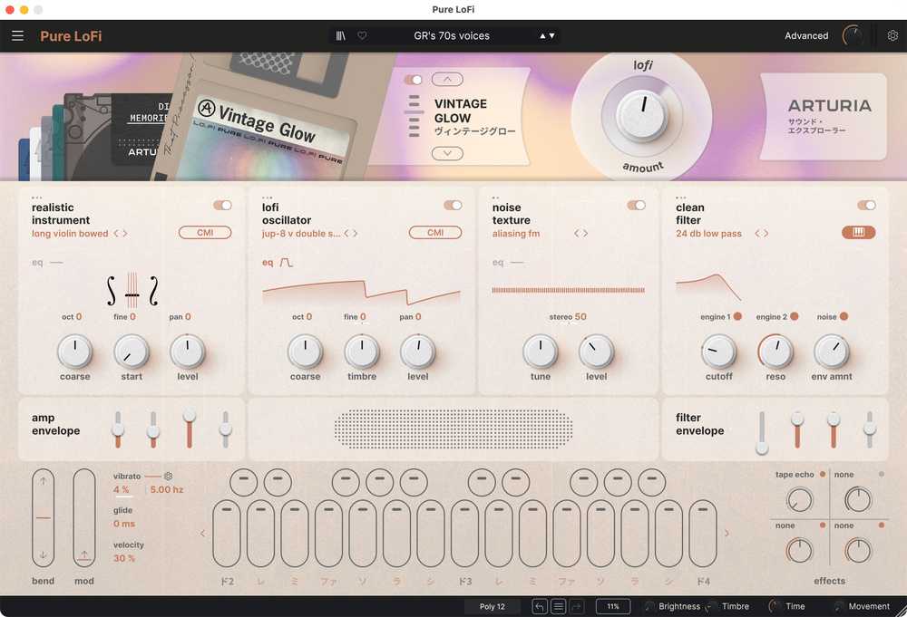Toggle the tape echo effect enable dot
The image size is (907, 617).
click(x=823, y=475)
